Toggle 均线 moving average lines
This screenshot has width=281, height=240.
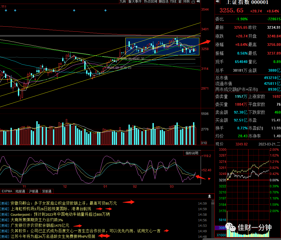[x=173, y=2]
